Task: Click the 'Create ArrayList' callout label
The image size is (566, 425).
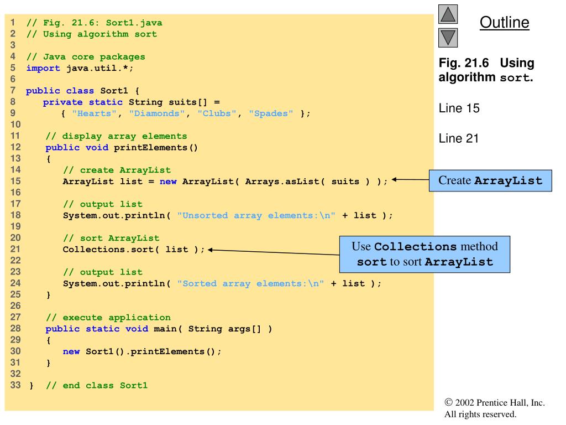Action: 490,180
